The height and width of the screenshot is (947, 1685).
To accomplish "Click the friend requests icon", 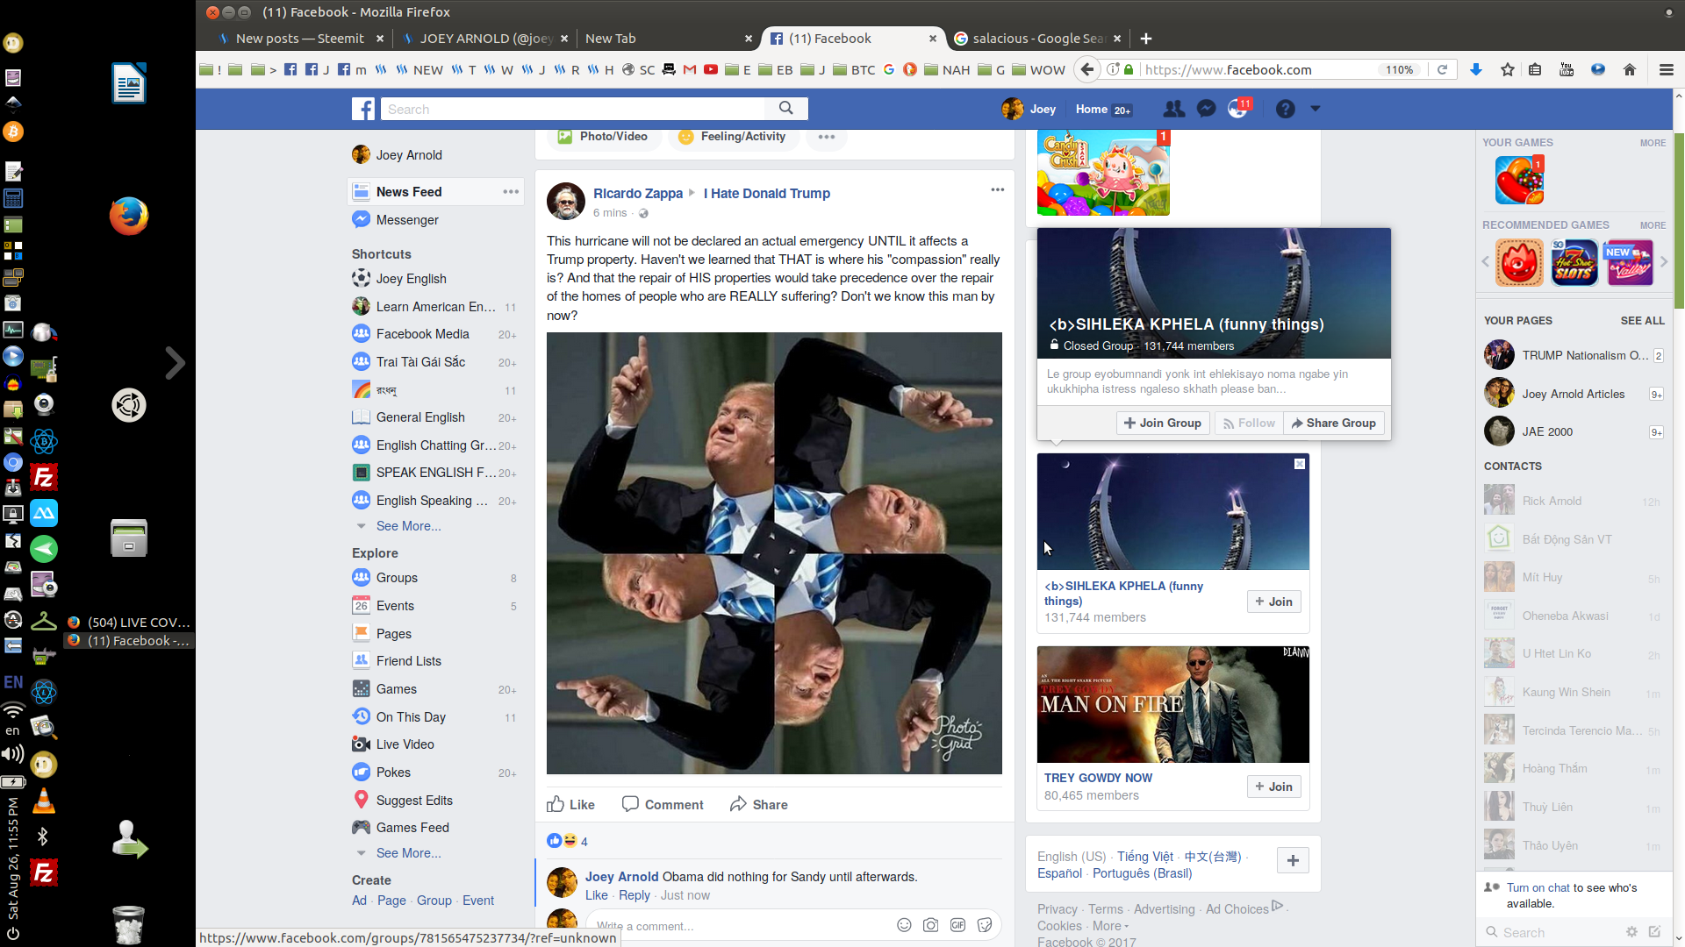I will (1173, 109).
